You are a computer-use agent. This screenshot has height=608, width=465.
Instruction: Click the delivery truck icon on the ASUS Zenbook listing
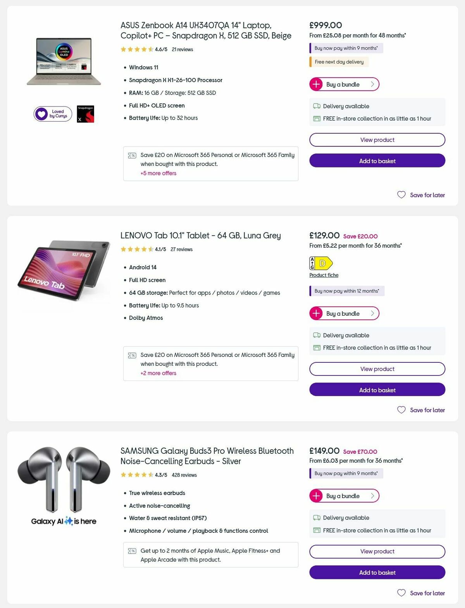tap(316, 106)
